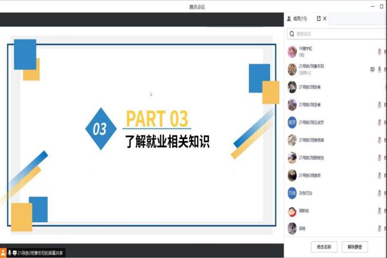Click muted mic icon for 14黄宇虹
The height and width of the screenshot is (258, 387).
pyautogui.click(x=379, y=52)
